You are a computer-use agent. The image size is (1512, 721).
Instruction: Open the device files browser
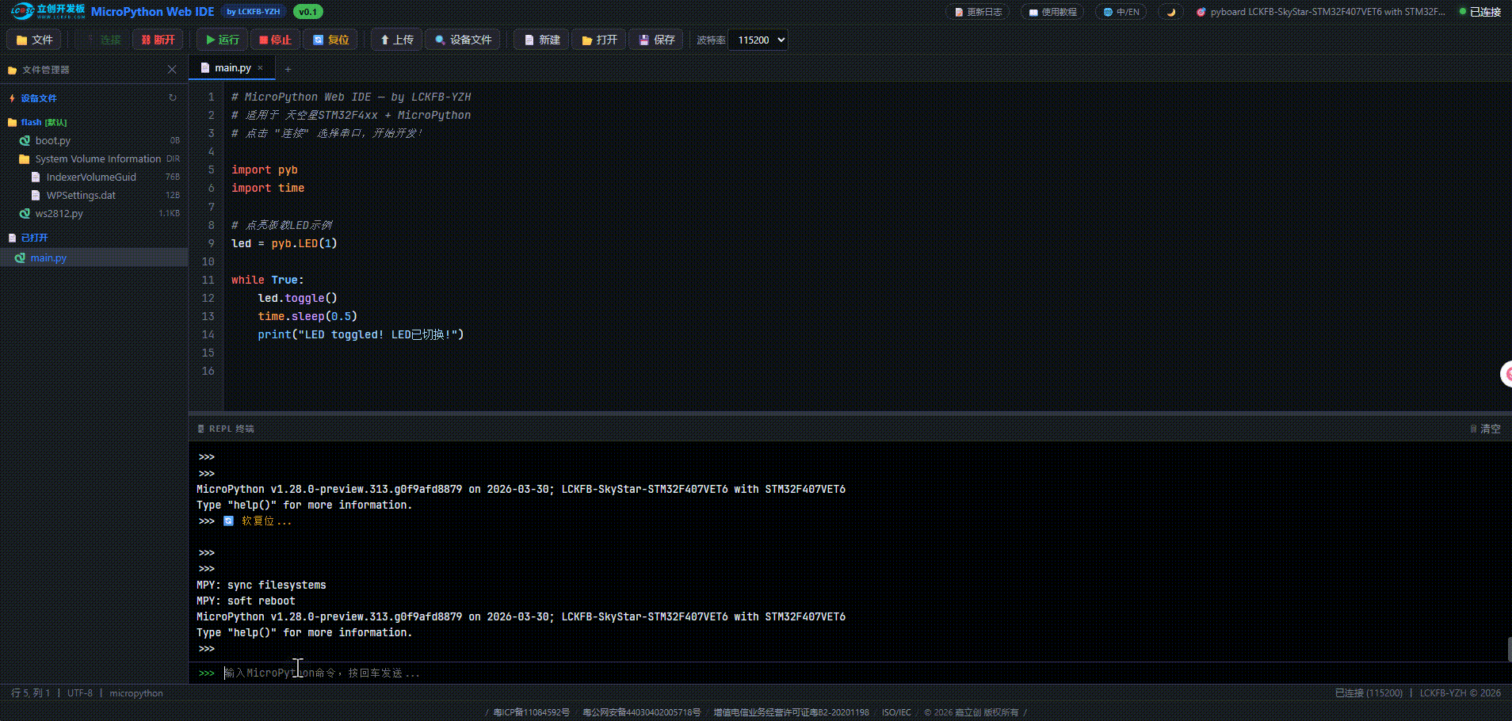click(x=463, y=40)
